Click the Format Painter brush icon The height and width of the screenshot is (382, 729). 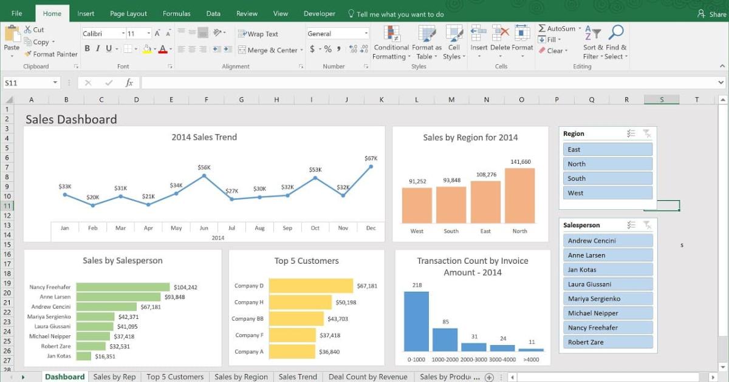[x=28, y=54]
